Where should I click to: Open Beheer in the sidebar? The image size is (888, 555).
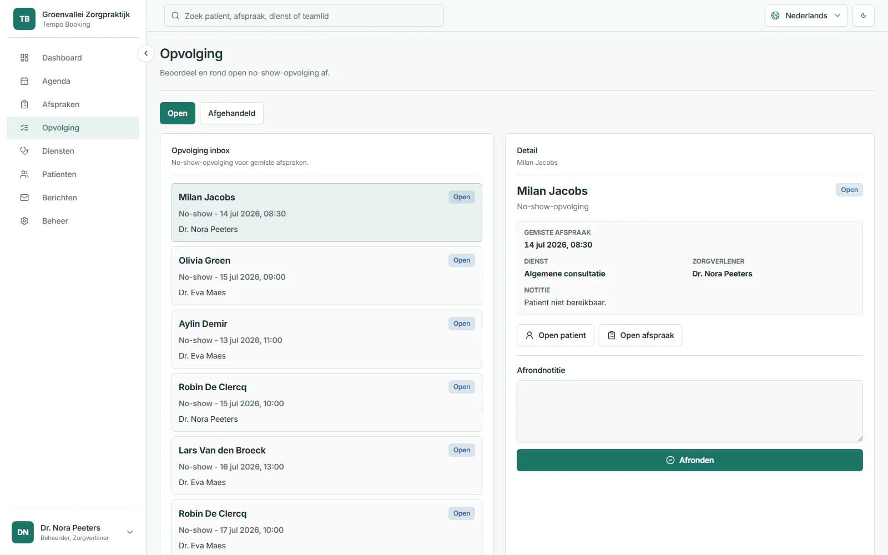73,221
